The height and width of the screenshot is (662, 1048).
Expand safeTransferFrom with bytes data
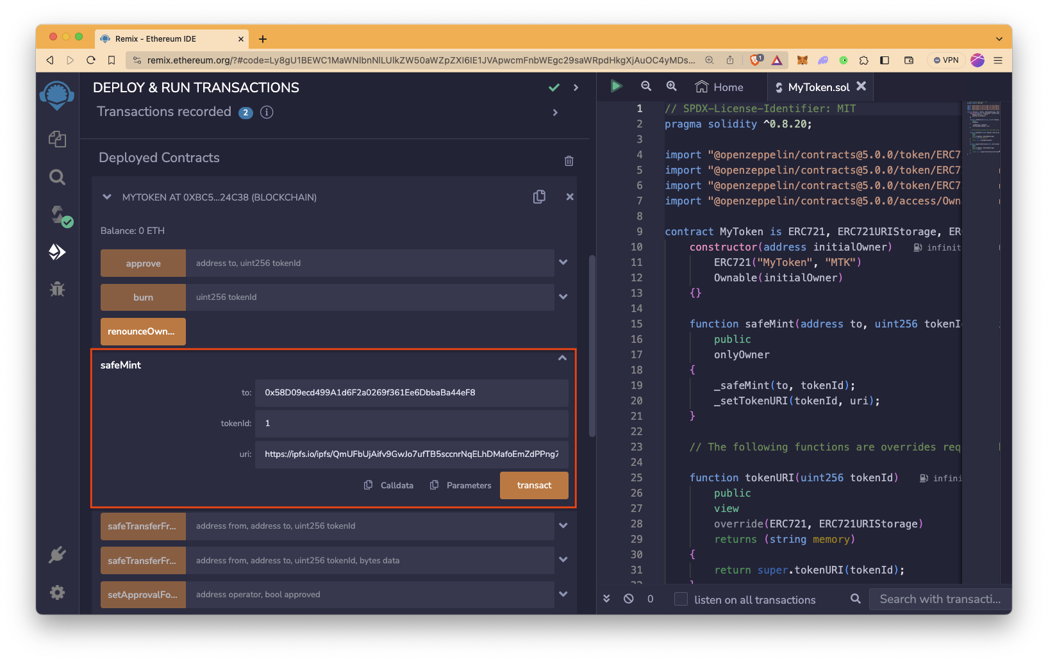point(563,559)
